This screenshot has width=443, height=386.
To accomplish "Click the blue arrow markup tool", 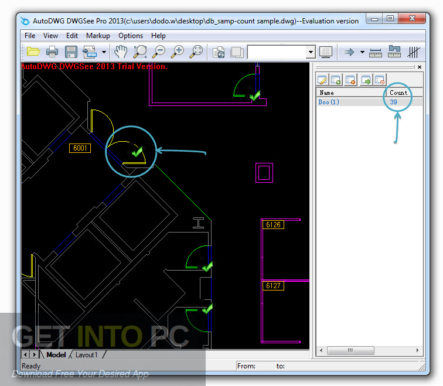I will tap(348, 52).
